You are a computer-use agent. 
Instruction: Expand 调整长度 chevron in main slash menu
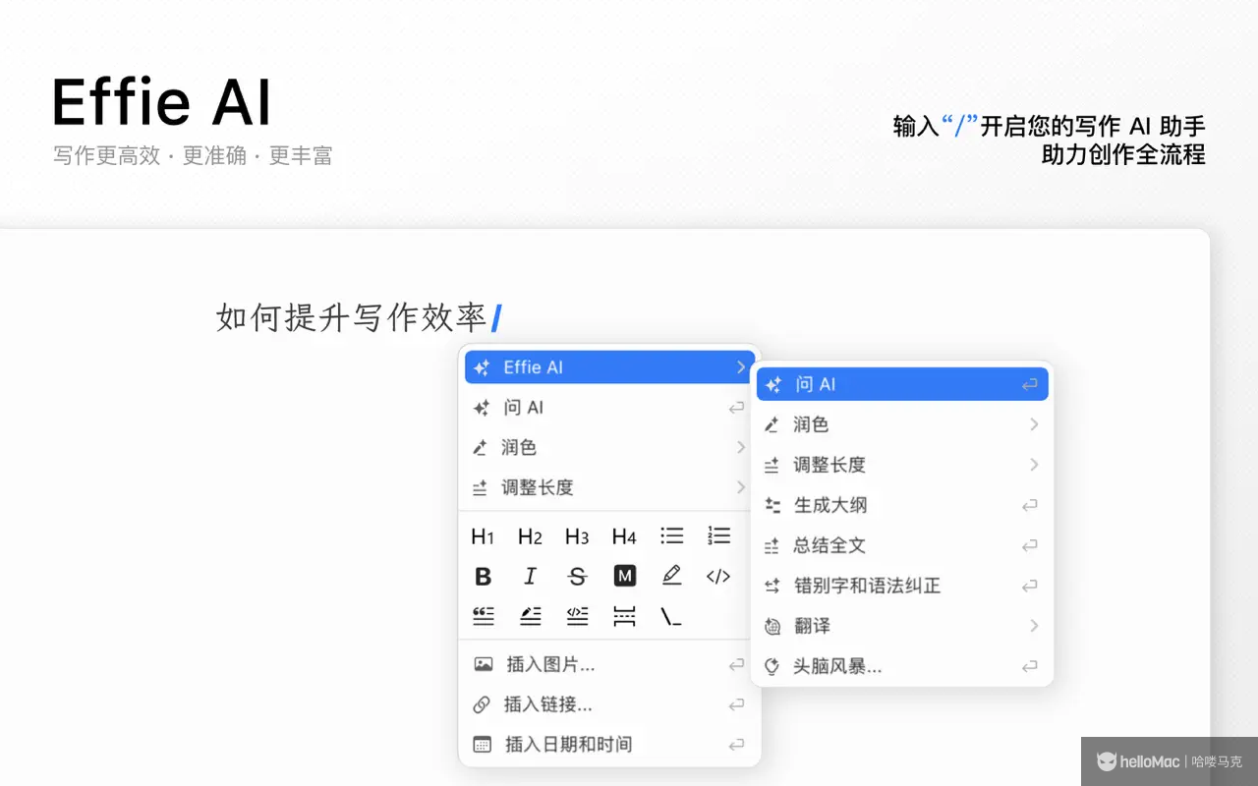click(x=740, y=487)
